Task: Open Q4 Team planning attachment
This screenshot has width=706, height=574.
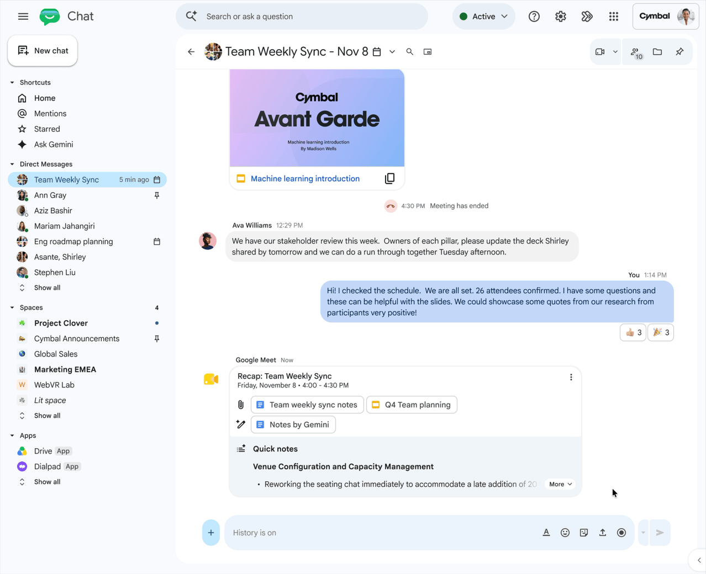Action: click(412, 405)
